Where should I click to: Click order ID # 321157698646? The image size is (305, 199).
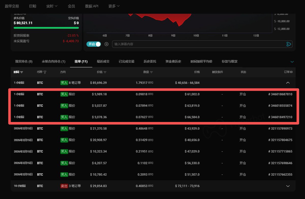tap(280, 163)
